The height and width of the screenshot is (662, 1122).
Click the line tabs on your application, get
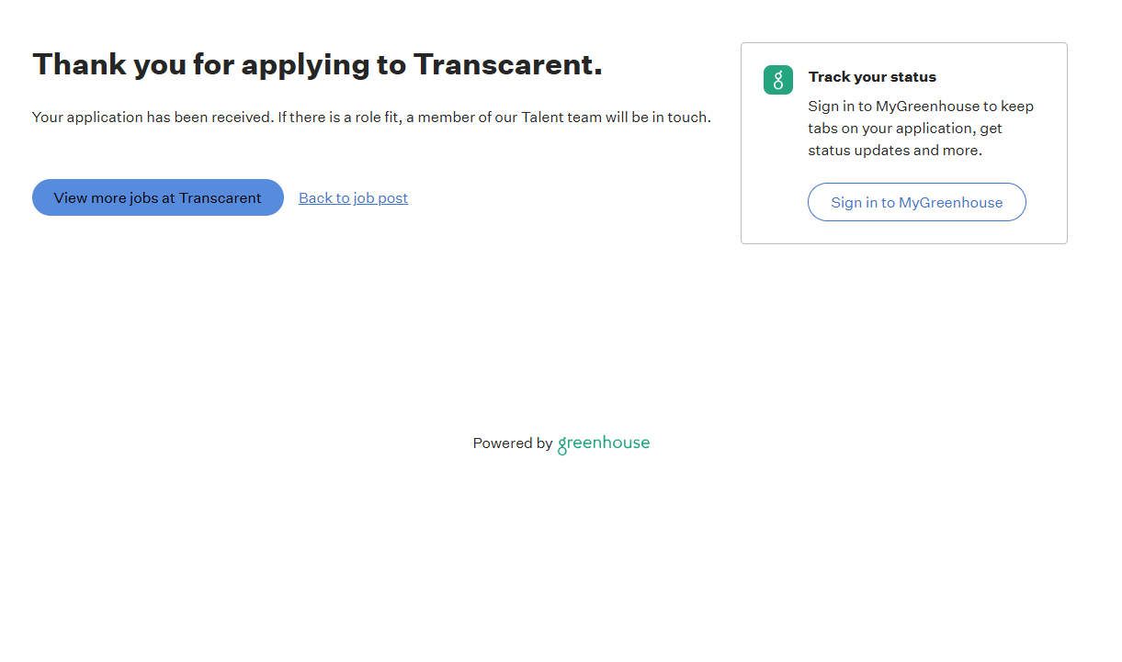coord(904,129)
